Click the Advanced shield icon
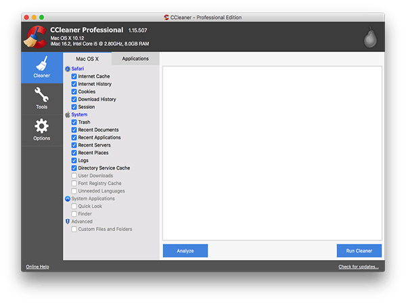 68,222
